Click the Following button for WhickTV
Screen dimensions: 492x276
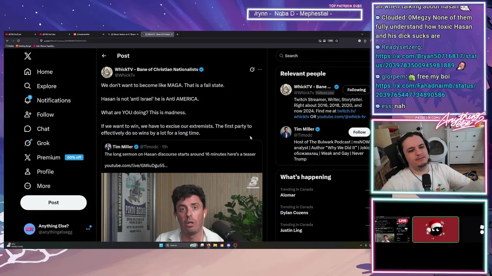click(x=356, y=90)
